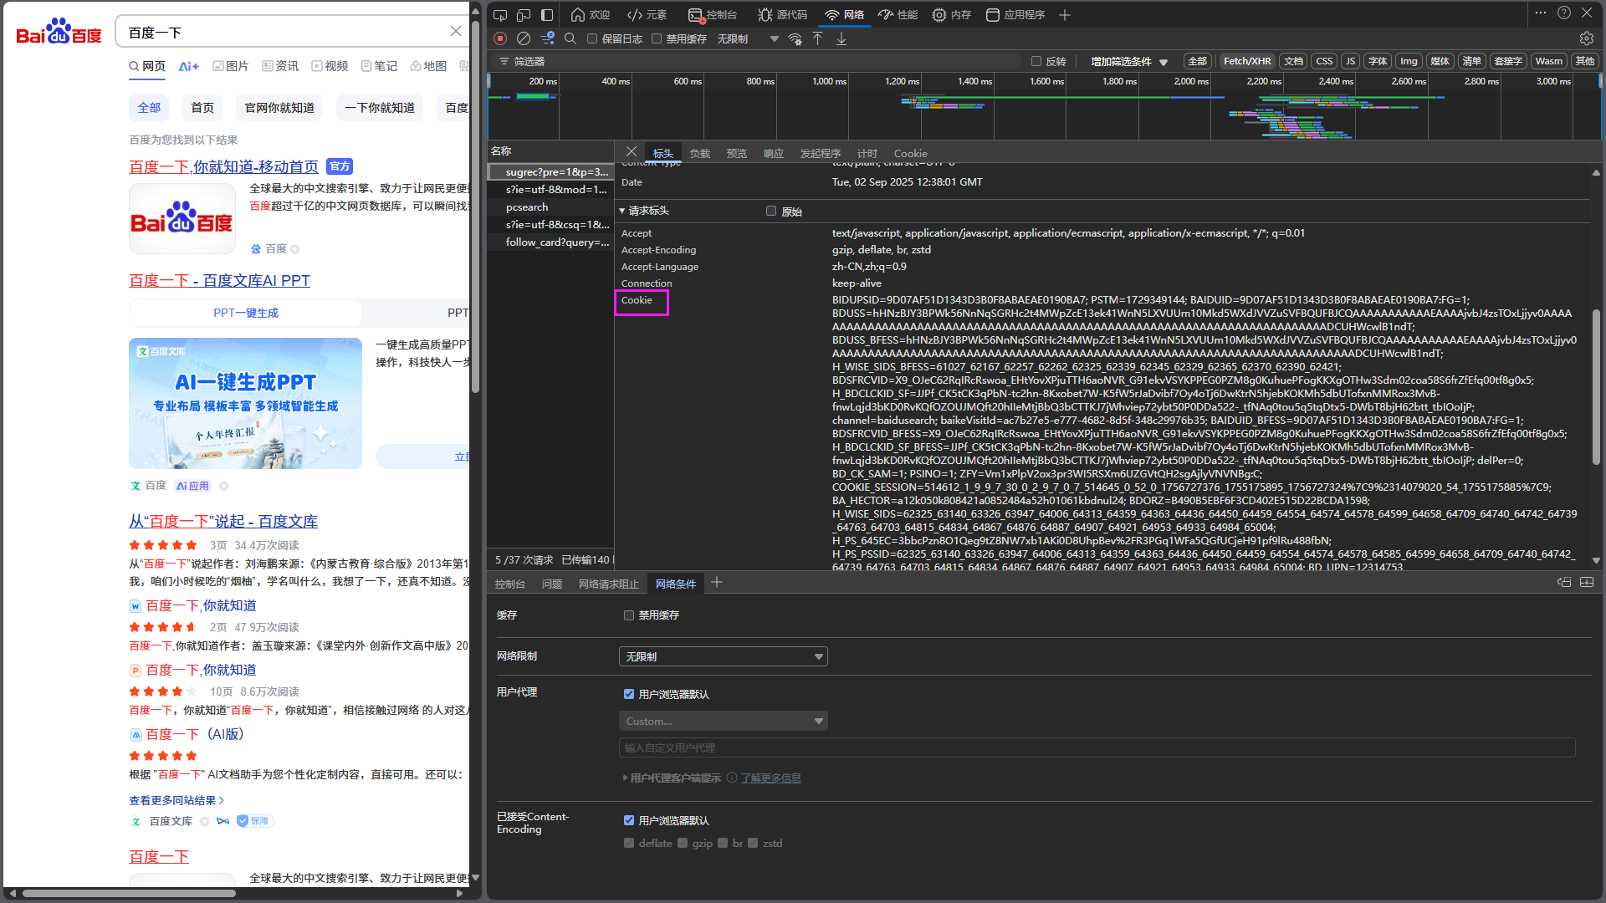Open the 性能 performance panel

[x=898, y=15]
